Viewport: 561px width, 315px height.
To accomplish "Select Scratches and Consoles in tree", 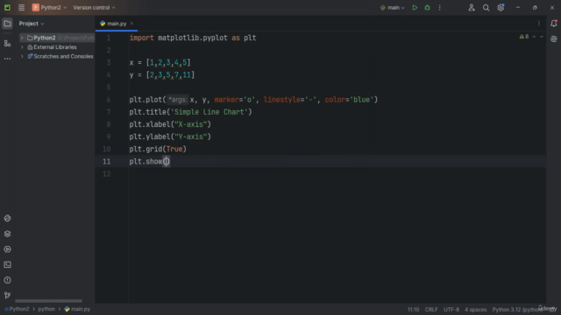I will tap(63, 56).
